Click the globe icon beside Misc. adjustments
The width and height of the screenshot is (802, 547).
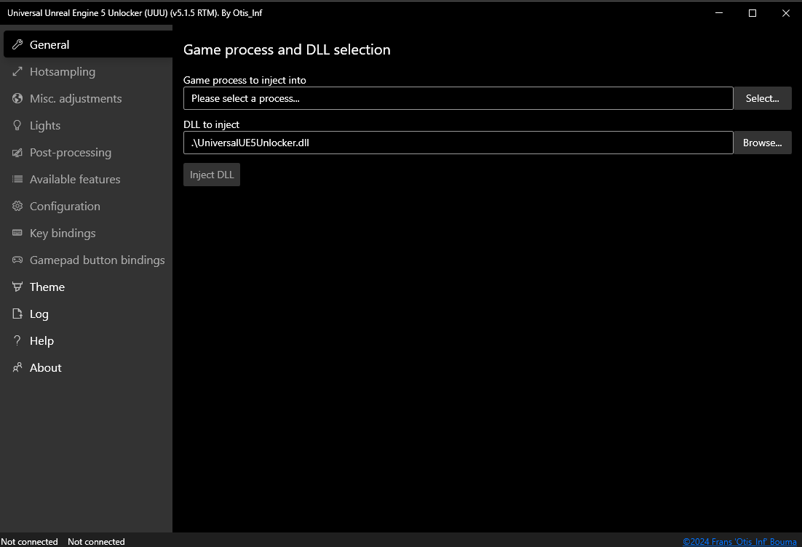click(x=17, y=98)
